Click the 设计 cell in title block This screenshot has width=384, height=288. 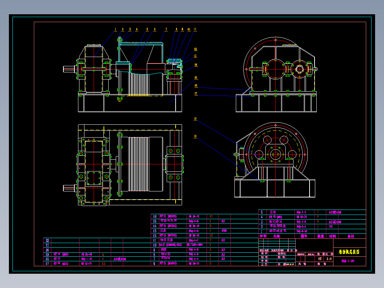tap(264, 253)
